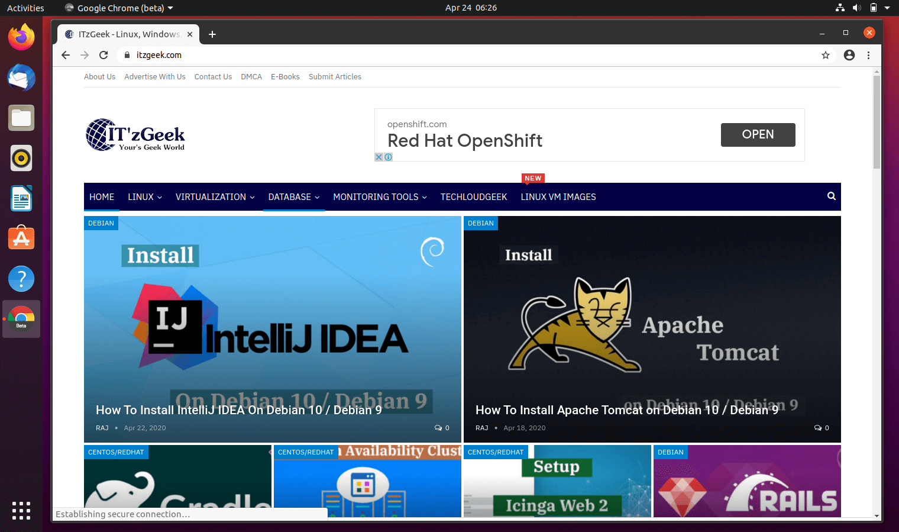Open How To Install IntelliJ IDEA article title
The height and width of the screenshot is (532, 899).
[239, 410]
